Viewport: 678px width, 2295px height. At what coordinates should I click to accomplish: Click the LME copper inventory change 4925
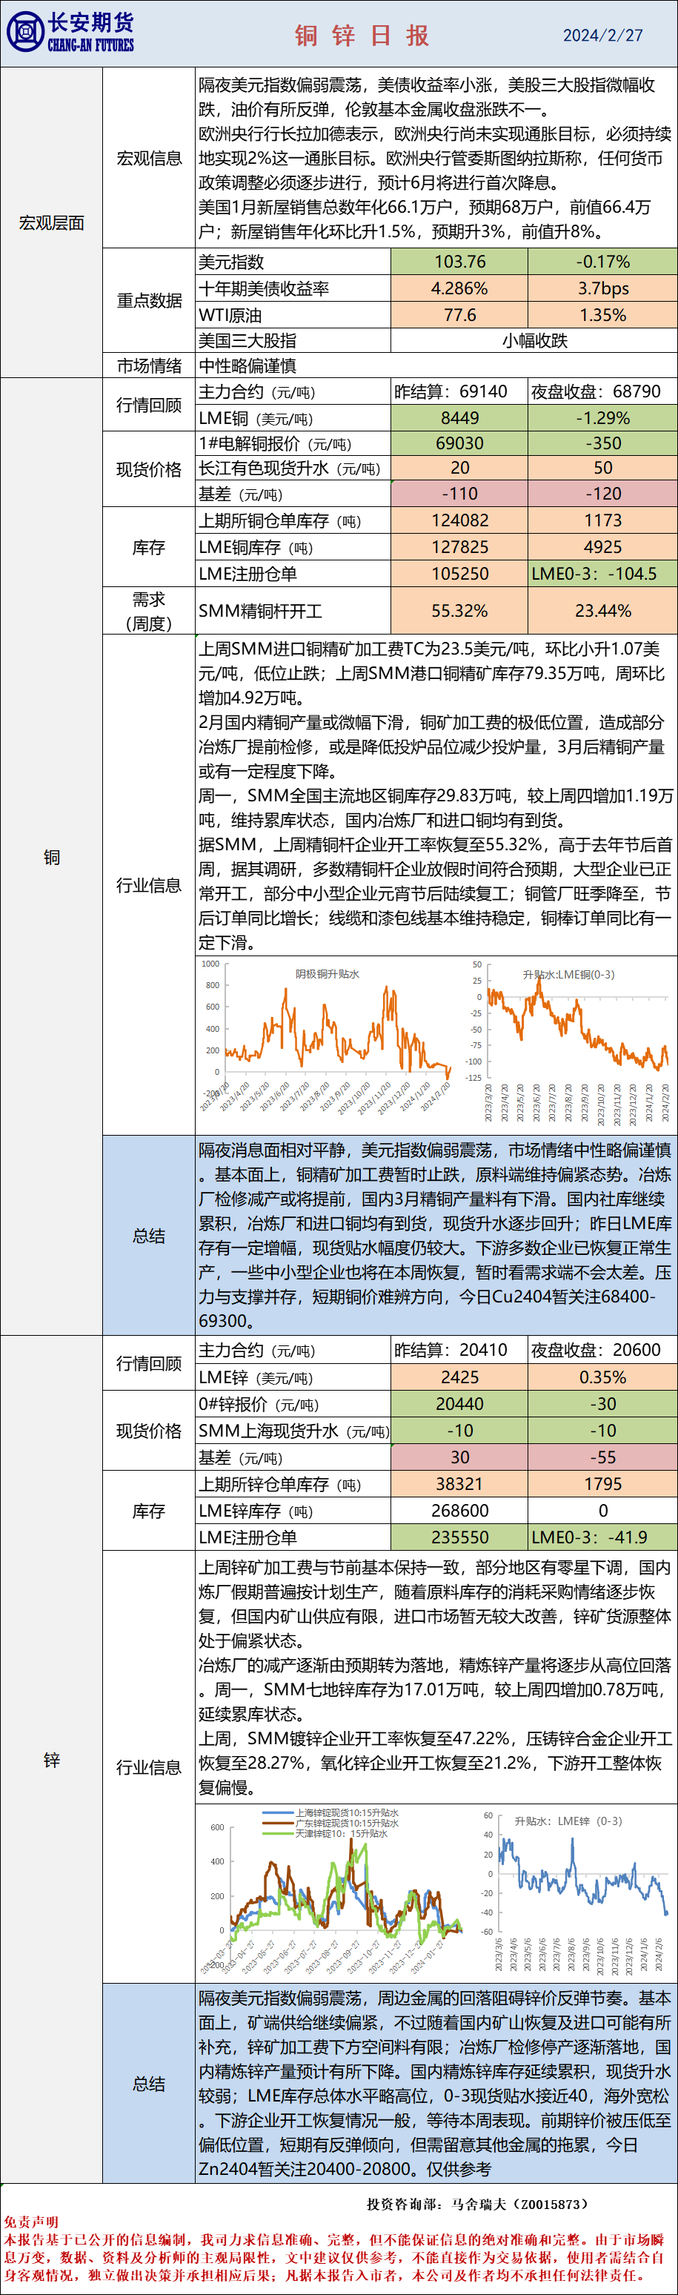coord(602,548)
